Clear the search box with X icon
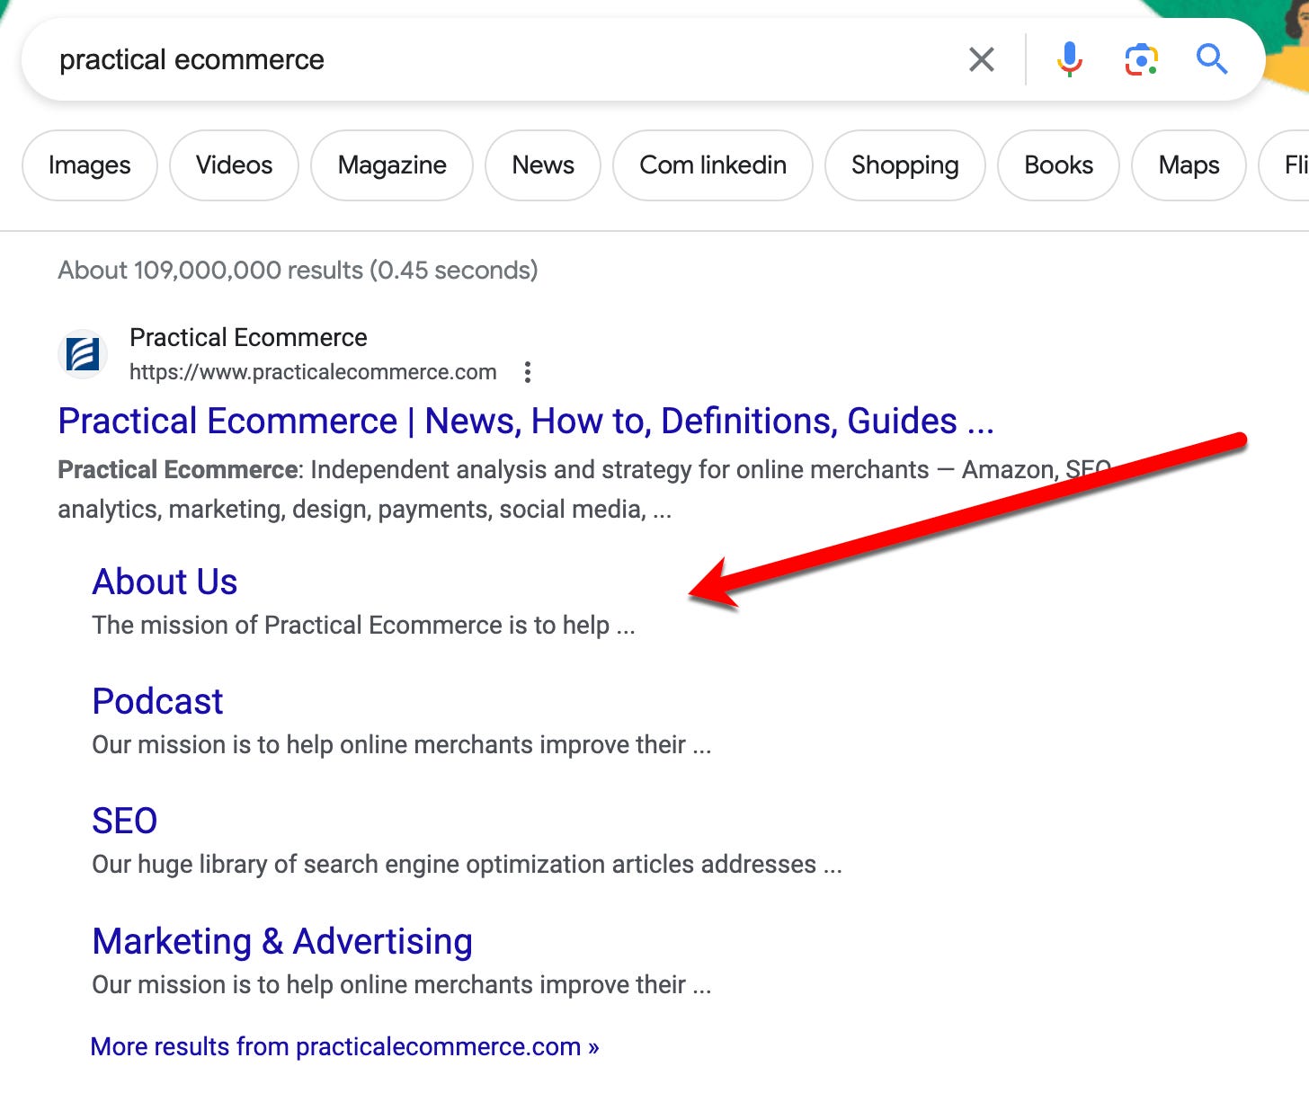1309x1102 pixels. (x=982, y=60)
